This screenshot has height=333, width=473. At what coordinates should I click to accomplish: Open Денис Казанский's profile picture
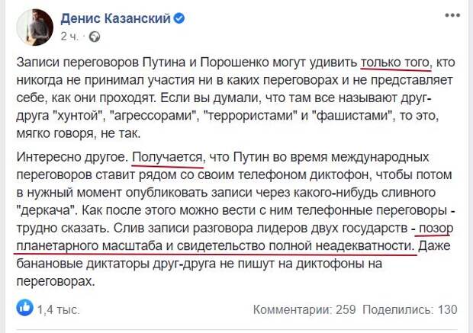click(35, 27)
